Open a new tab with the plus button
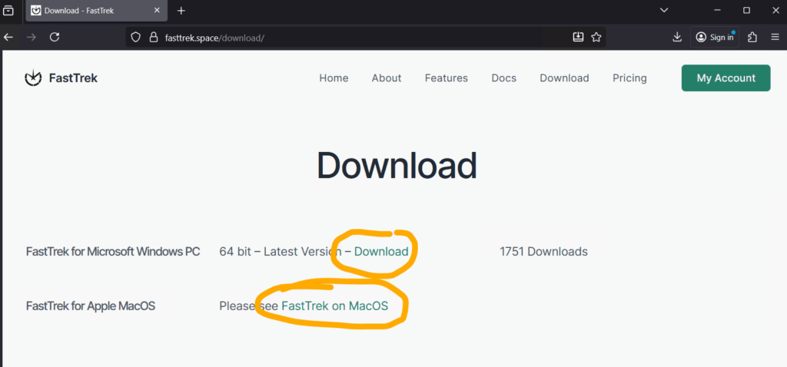Screen dimensions: 787x367 pyautogui.click(x=181, y=11)
